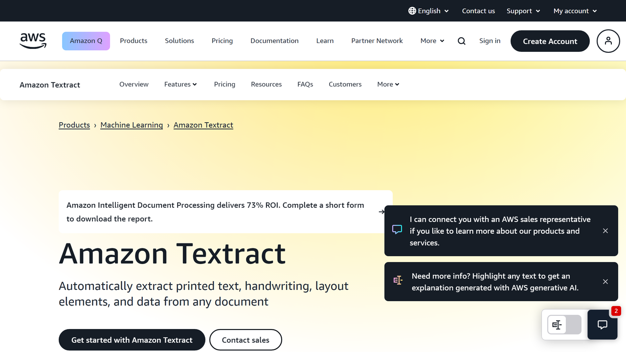Click the Amazon Textract breadcrumb link

pyautogui.click(x=203, y=125)
